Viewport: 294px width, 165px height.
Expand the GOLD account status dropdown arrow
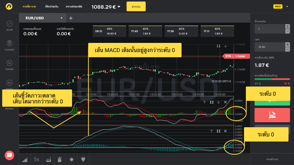pos(287,6)
